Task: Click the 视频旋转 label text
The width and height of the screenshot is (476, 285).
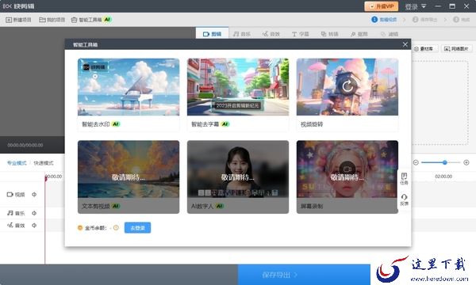Action: pos(312,123)
